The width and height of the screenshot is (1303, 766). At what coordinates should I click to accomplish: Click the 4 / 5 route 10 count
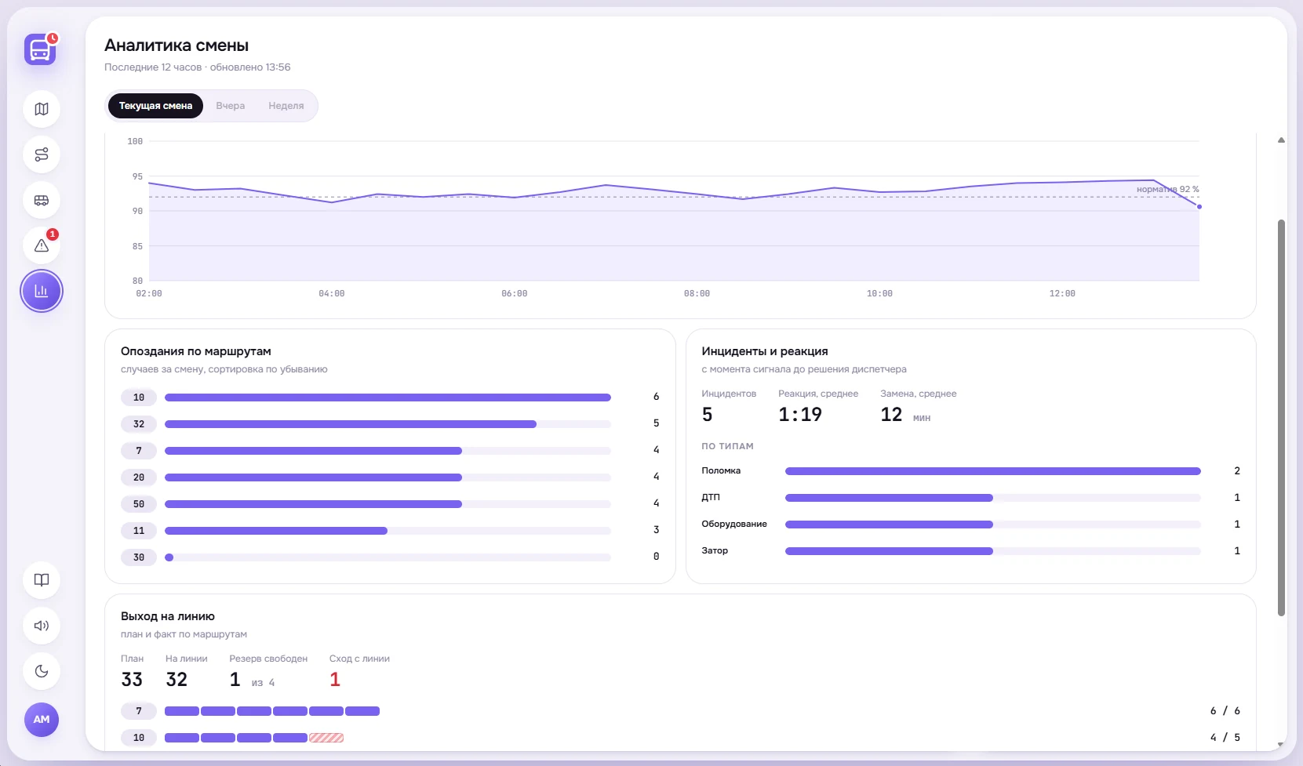[1225, 738]
